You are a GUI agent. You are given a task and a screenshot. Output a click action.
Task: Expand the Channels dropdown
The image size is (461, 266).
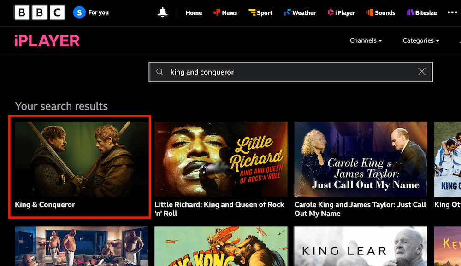coord(366,40)
